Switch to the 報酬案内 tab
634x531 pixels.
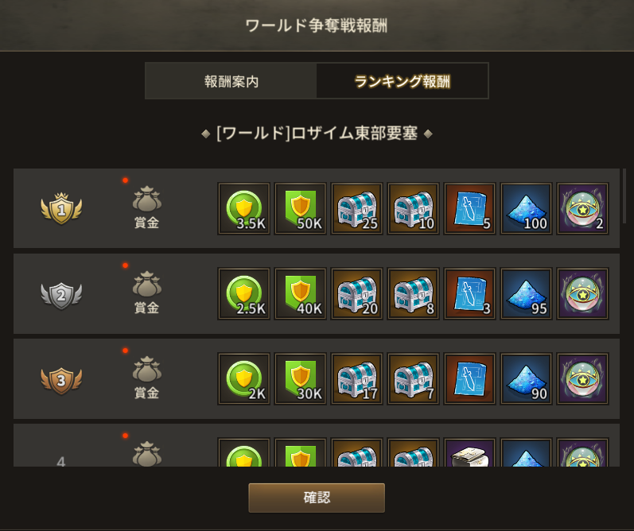pyautogui.click(x=231, y=81)
